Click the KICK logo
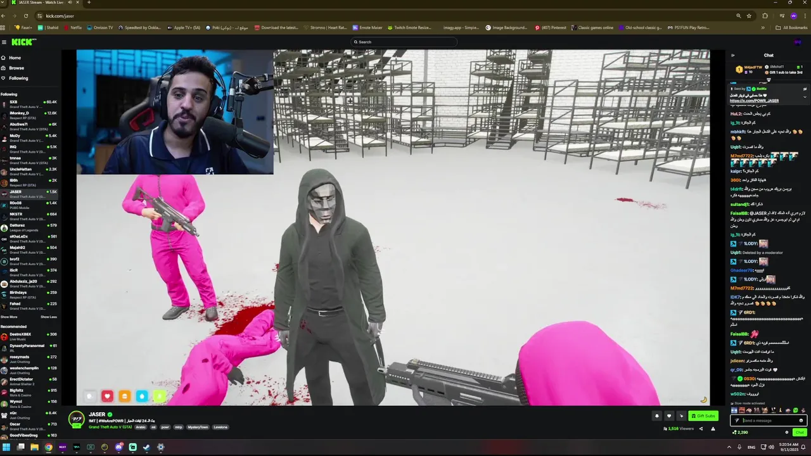811x456 pixels. (24, 42)
